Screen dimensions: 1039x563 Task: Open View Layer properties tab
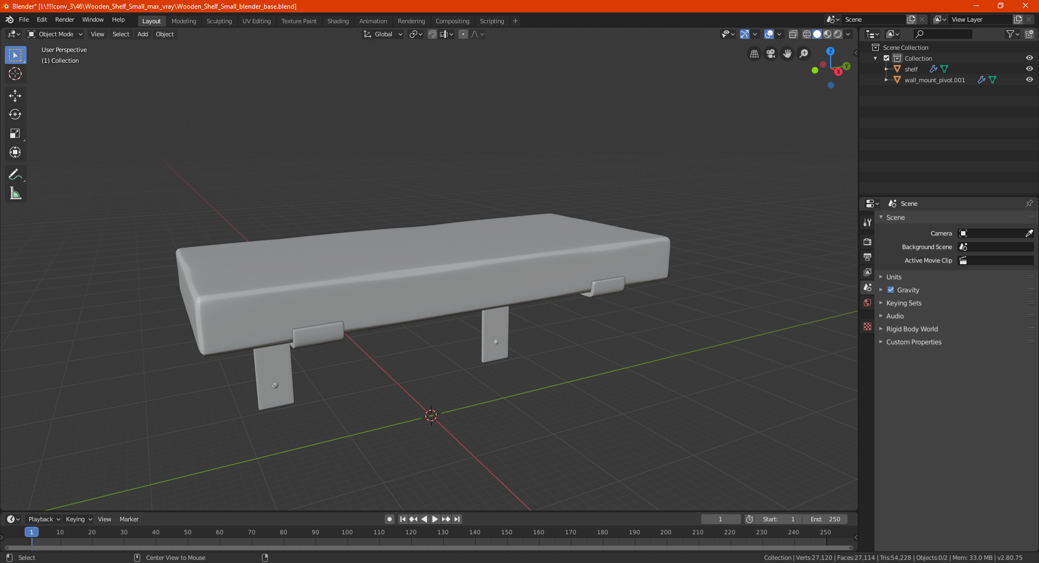click(x=867, y=272)
